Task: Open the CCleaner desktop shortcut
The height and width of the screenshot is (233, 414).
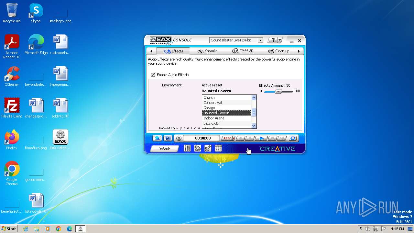Action: (12, 76)
